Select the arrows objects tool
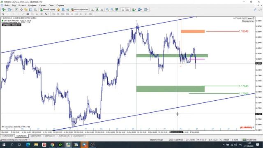The width and height of the screenshot is (263, 148). tap(46, 14)
